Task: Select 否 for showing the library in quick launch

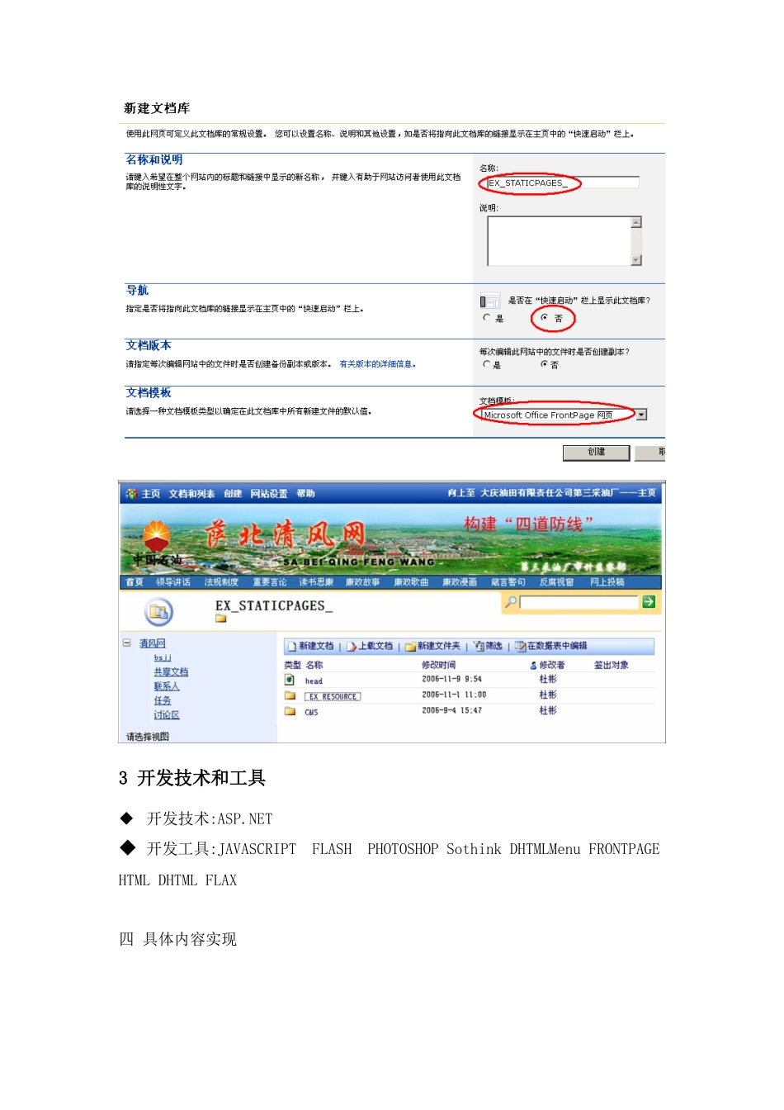Action: pyautogui.click(x=545, y=318)
